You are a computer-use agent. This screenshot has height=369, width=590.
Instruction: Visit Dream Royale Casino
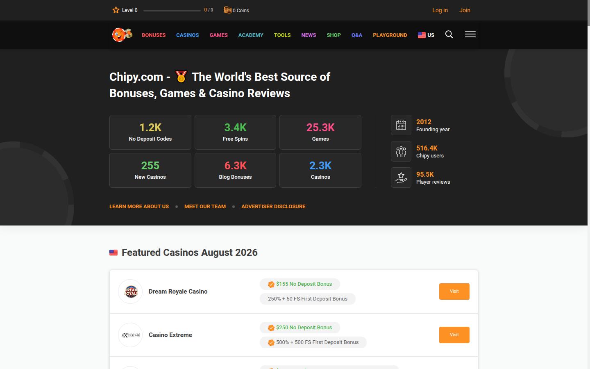pyautogui.click(x=454, y=292)
